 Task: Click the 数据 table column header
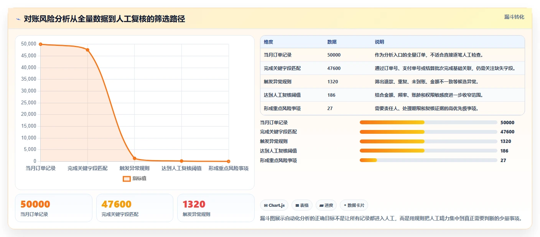point(332,42)
